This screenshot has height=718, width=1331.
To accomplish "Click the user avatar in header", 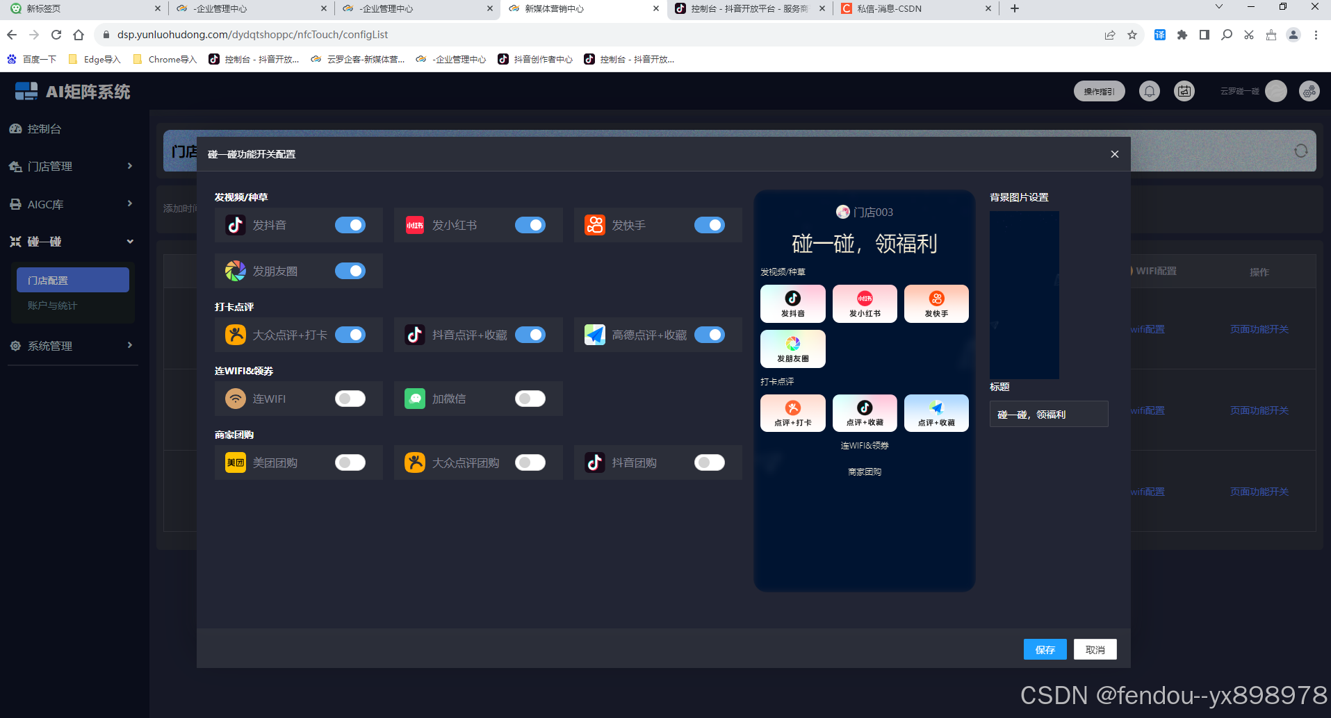I will pyautogui.click(x=1276, y=91).
